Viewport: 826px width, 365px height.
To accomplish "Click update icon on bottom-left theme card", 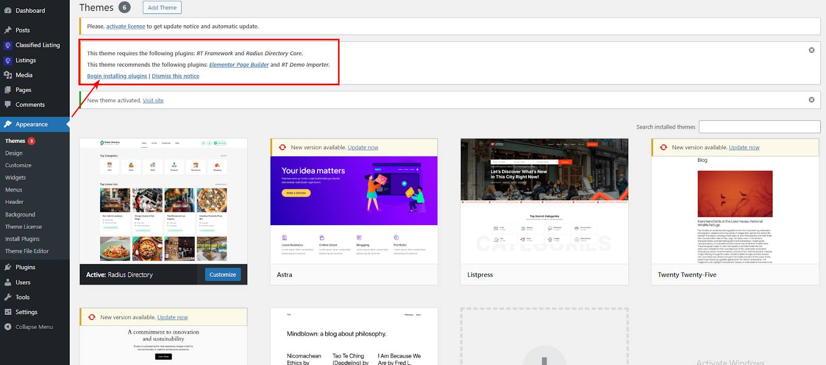I will pyautogui.click(x=92, y=318).
